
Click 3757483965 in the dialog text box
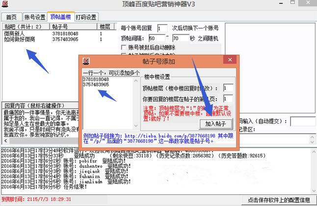click(96, 84)
